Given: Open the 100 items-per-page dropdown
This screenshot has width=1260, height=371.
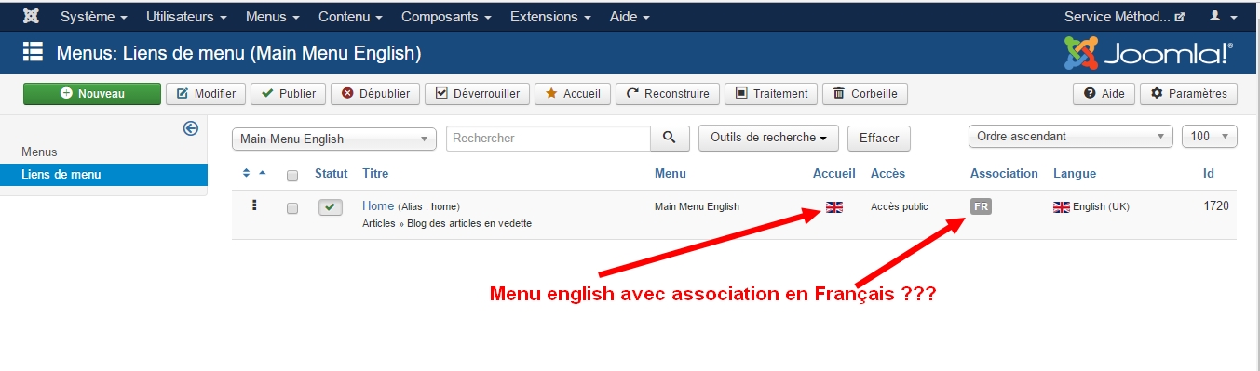Looking at the screenshot, I should tap(1209, 137).
